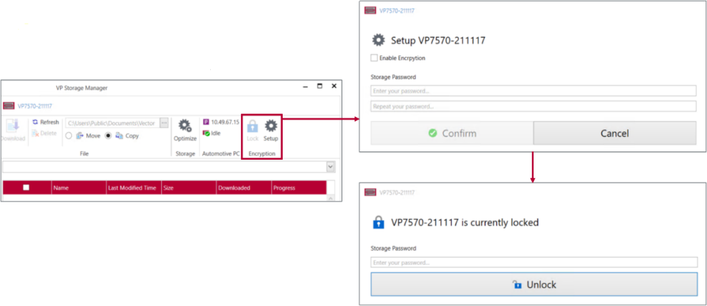Sort by the Progress column header

(299, 188)
